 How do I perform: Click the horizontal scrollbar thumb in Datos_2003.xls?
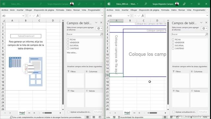coord(153,113)
